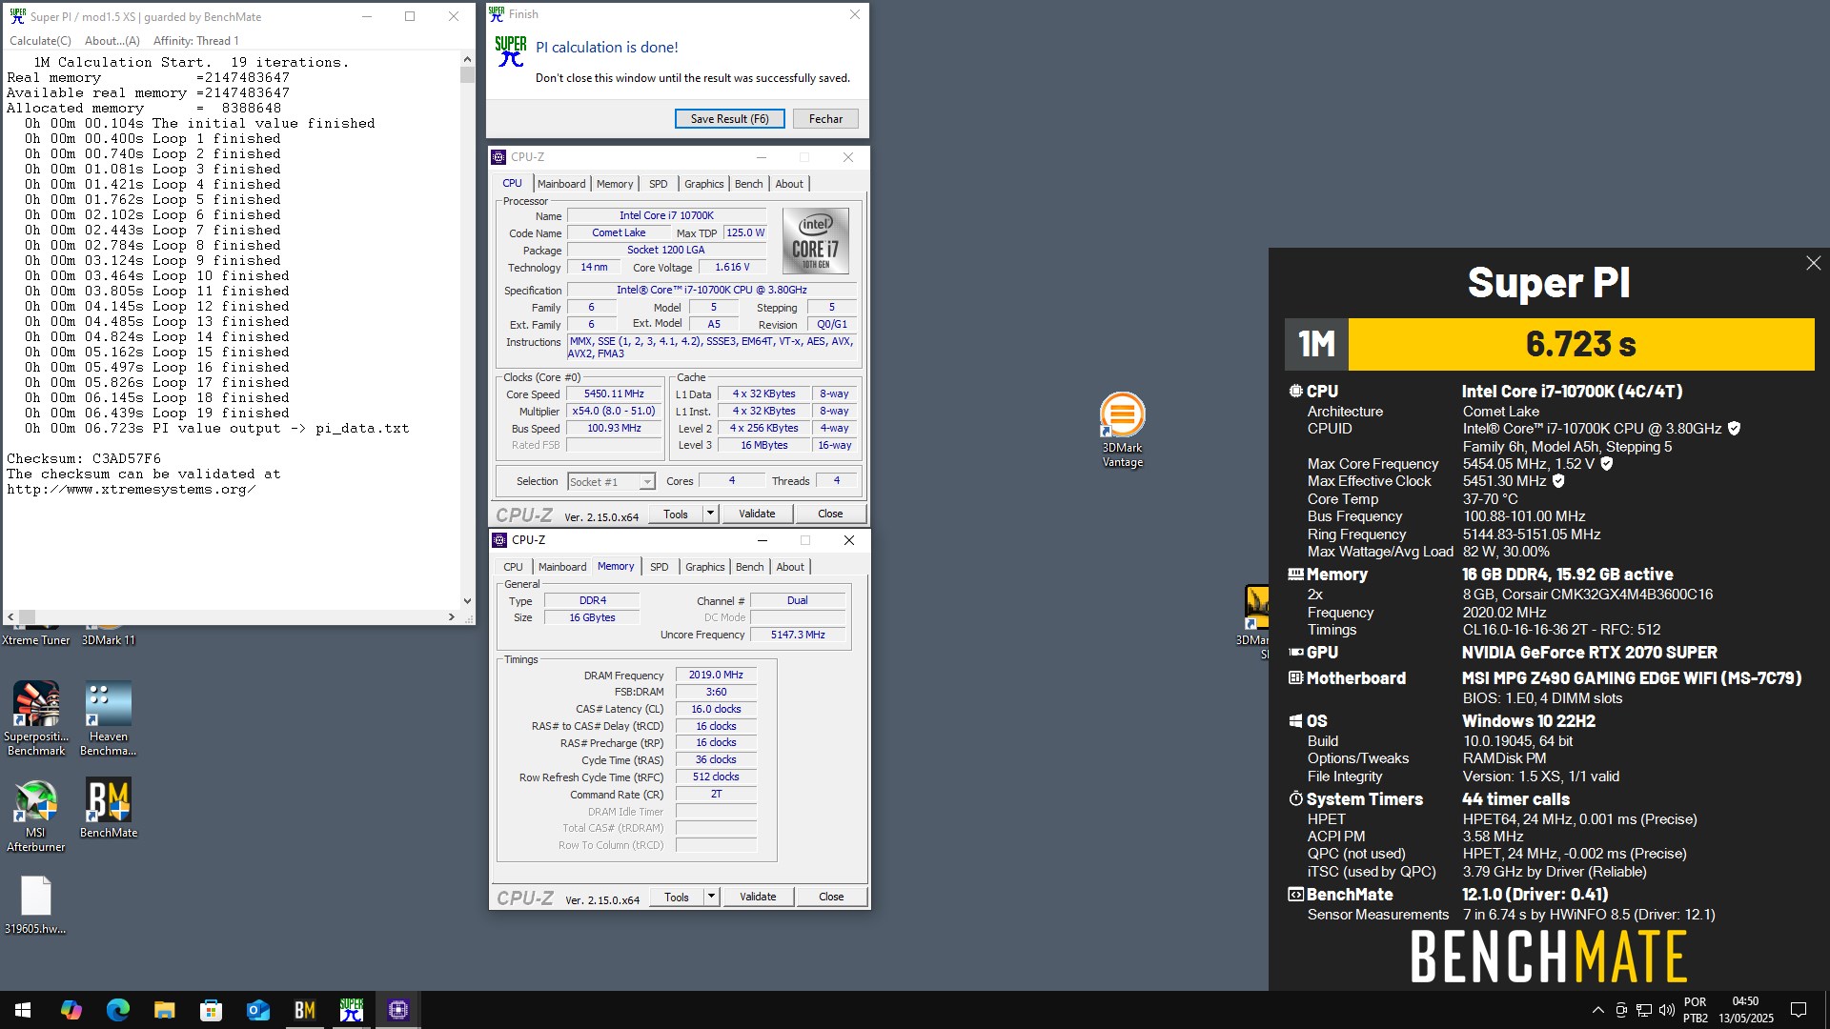Open Bench tab in upper CPU-Z window
The height and width of the screenshot is (1029, 1830).
(748, 184)
